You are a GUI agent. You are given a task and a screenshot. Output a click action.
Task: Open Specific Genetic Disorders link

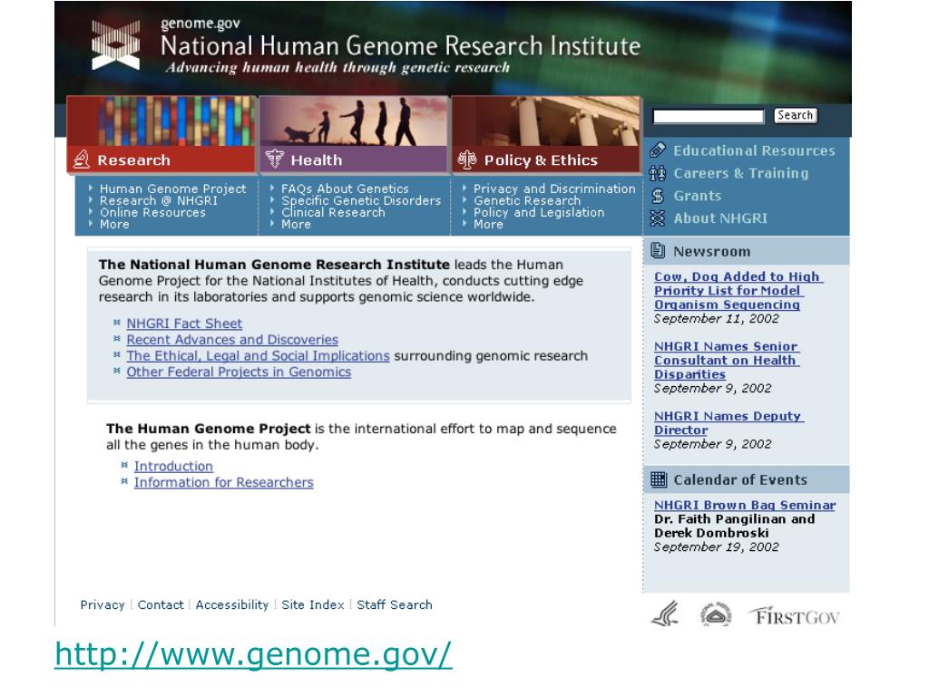361,200
